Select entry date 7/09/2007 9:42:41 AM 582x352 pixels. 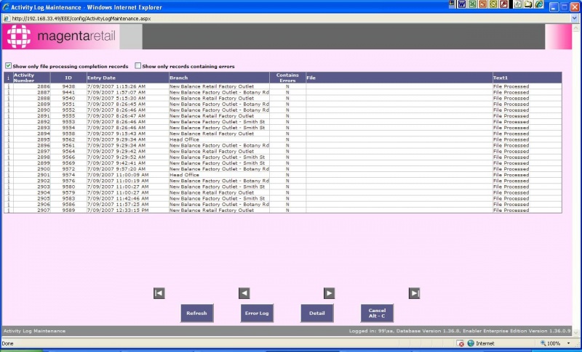click(x=128, y=163)
